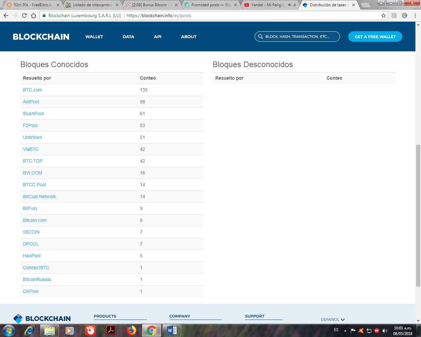Image resolution: width=421 pixels, height=337 pixels.
Task: Switch to Listado de intercambio tab
Action: pos(92,5)
